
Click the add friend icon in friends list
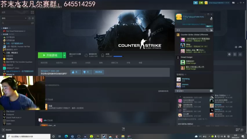(211, 30)
